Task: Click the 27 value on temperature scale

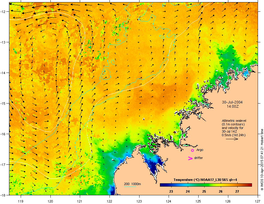Action: coord(237,191)
